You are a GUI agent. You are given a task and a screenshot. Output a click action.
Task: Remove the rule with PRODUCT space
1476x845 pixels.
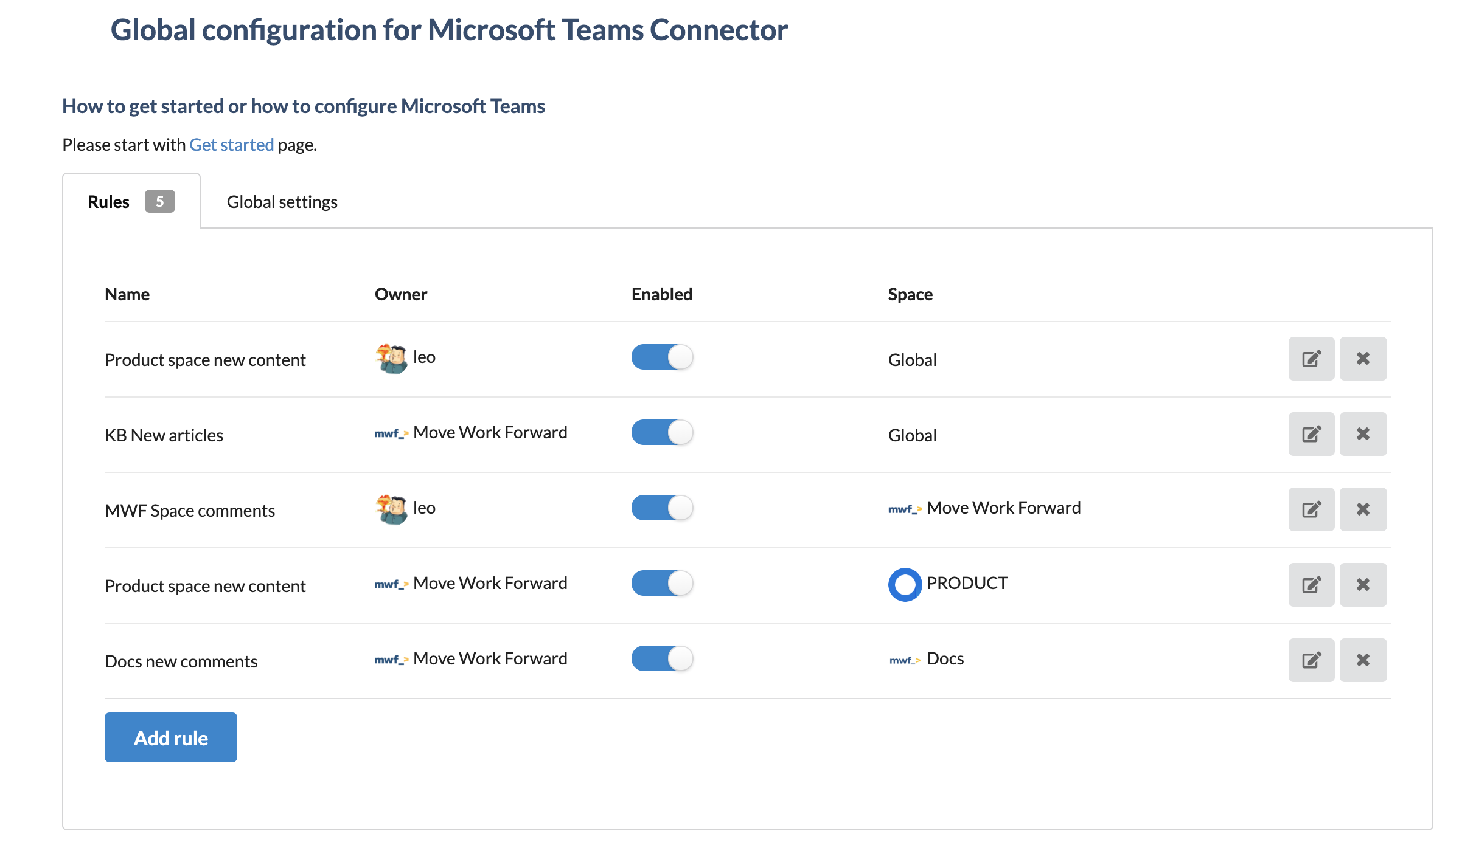(x=1363, y=585)
